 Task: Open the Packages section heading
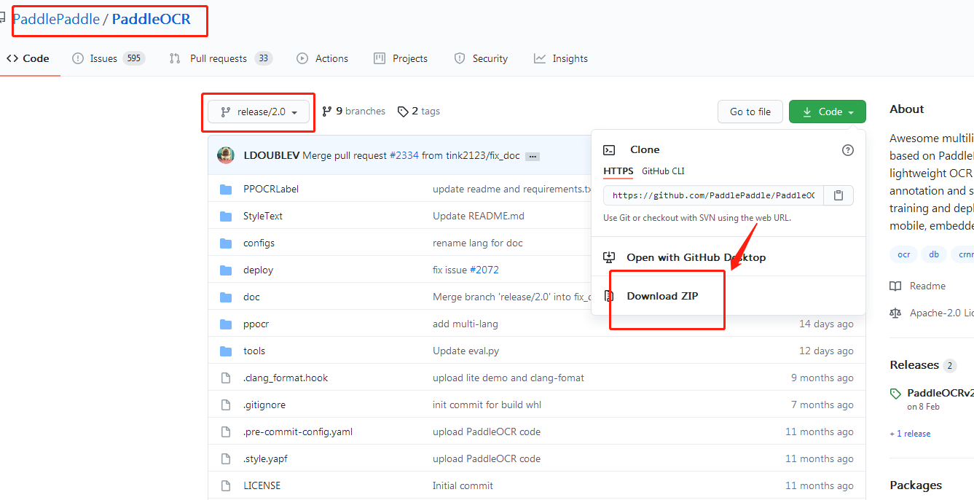point(916,485)
